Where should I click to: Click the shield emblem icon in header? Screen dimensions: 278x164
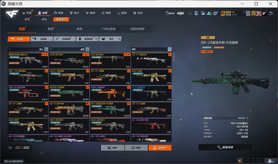point(196,13)
